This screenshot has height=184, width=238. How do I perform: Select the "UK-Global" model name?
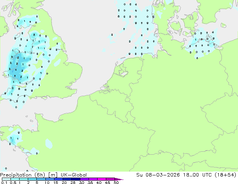[74, 175]
